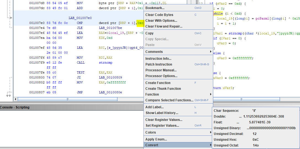Choose Clear Code Bytes menu entry
The image size is (300, 149).
tap(178, 15)
